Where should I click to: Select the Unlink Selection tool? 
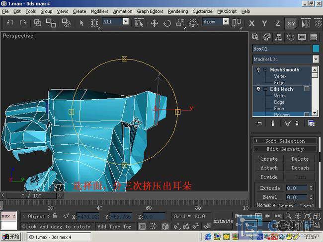51,23
